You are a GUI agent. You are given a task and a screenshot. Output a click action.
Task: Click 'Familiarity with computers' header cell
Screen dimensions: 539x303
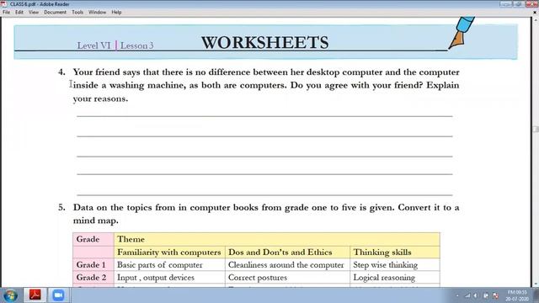click(x=169, y=252)
